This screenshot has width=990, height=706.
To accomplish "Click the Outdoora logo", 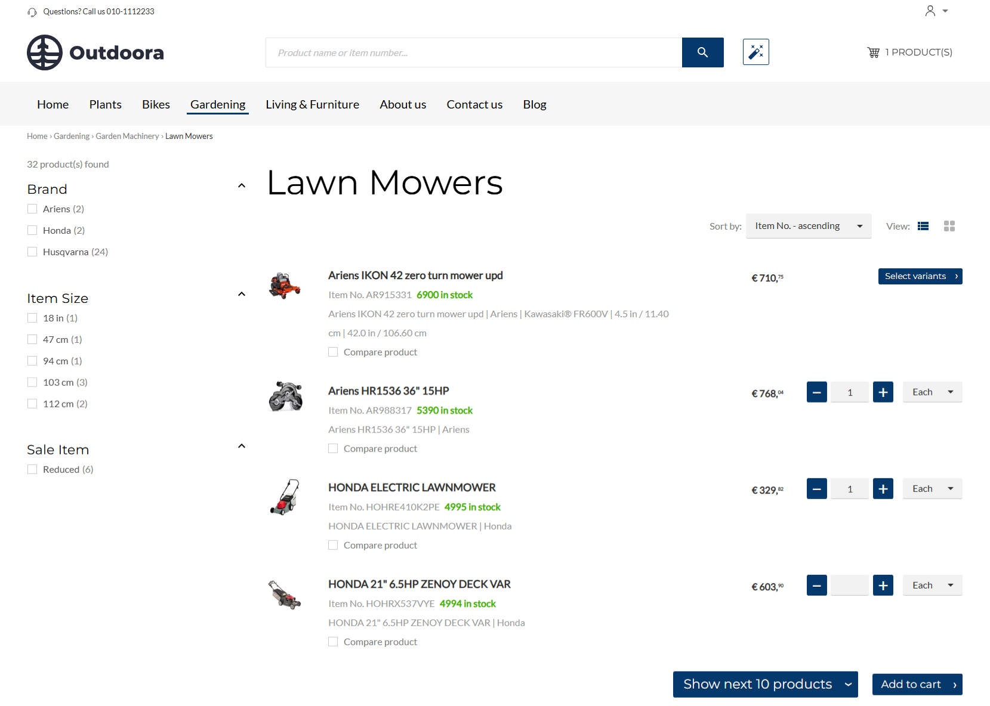I will tap(95, 52).
